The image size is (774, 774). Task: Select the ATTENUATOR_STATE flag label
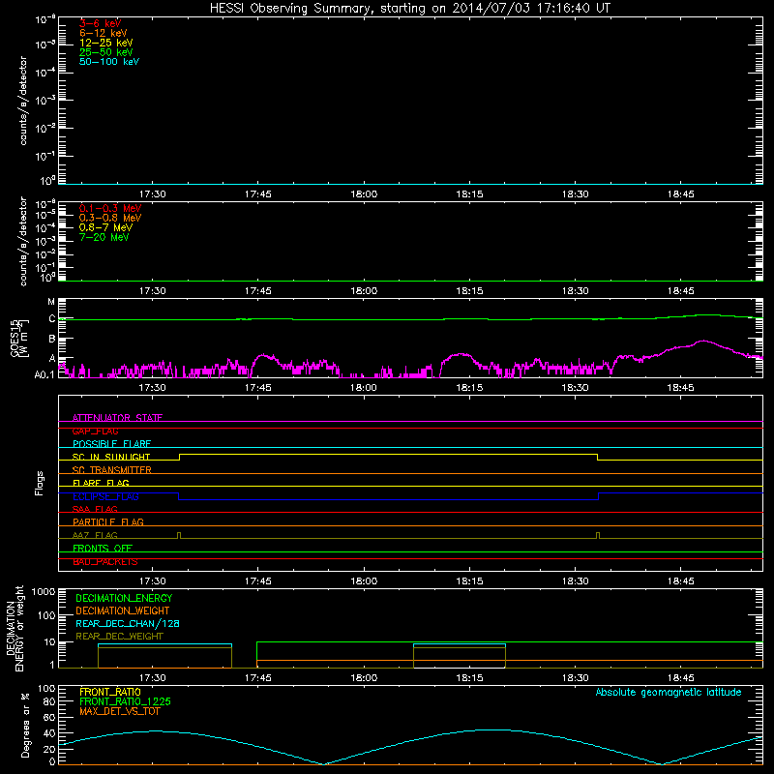117,418
